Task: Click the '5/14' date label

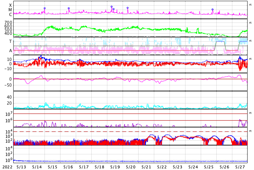Action: (x=37, y=167)
